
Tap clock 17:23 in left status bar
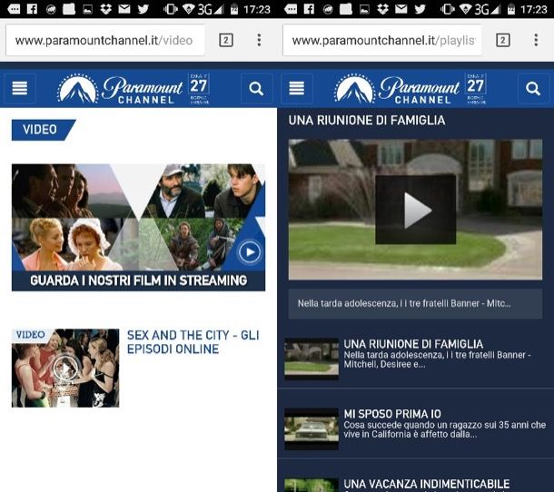tap(257, 9)
